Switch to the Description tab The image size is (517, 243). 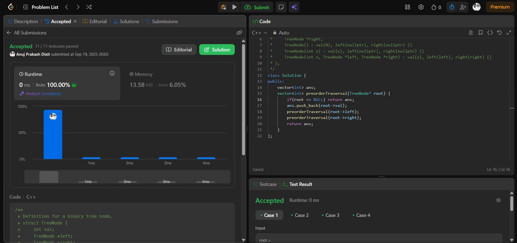[x=23, y=22]
